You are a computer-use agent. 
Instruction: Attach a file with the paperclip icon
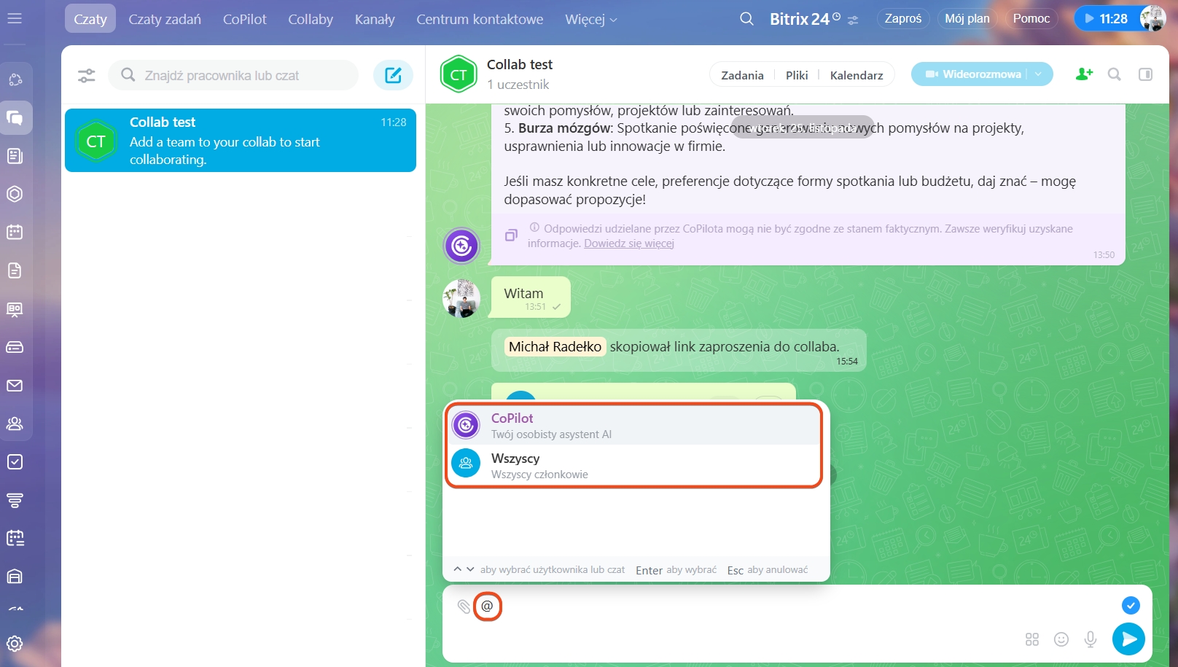464,606
